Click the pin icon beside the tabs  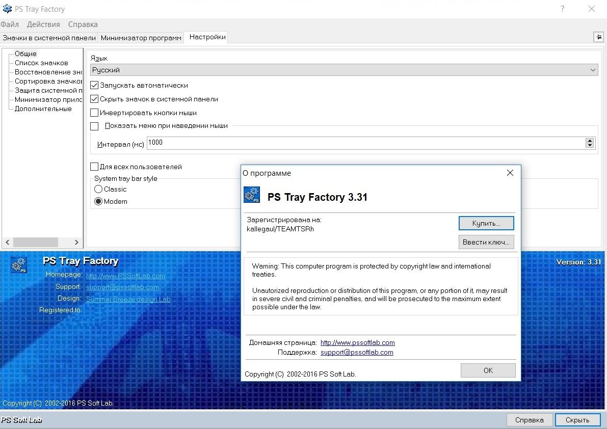tap(598, 37)
